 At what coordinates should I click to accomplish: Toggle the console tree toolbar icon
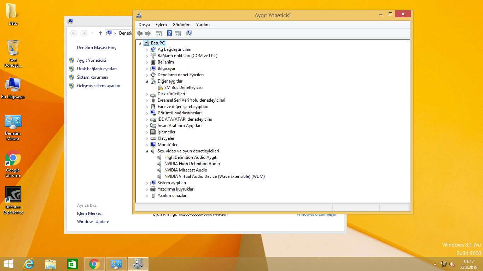(x=159, y=33)
